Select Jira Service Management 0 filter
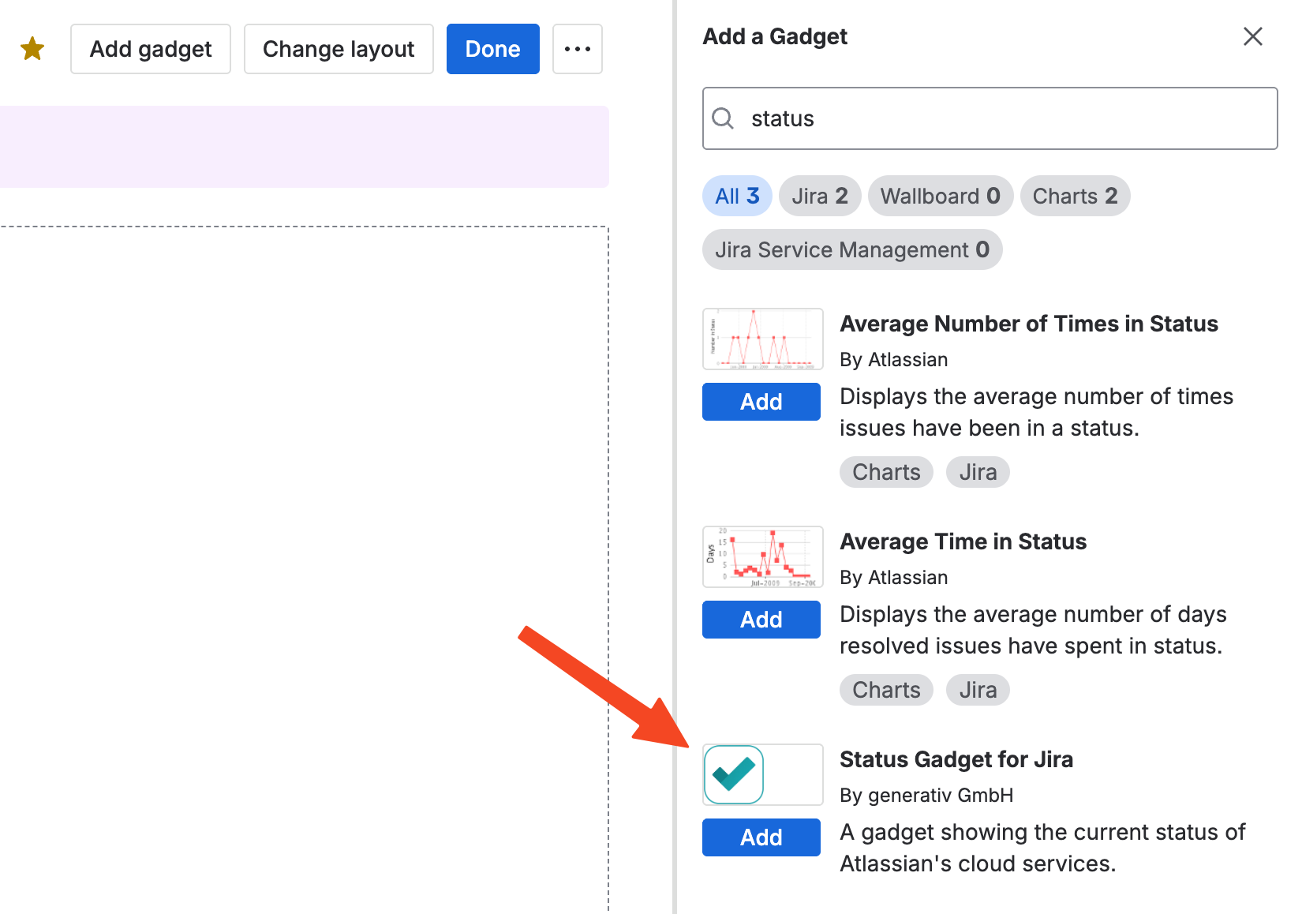1302x914 pixels. coord(851,250)
